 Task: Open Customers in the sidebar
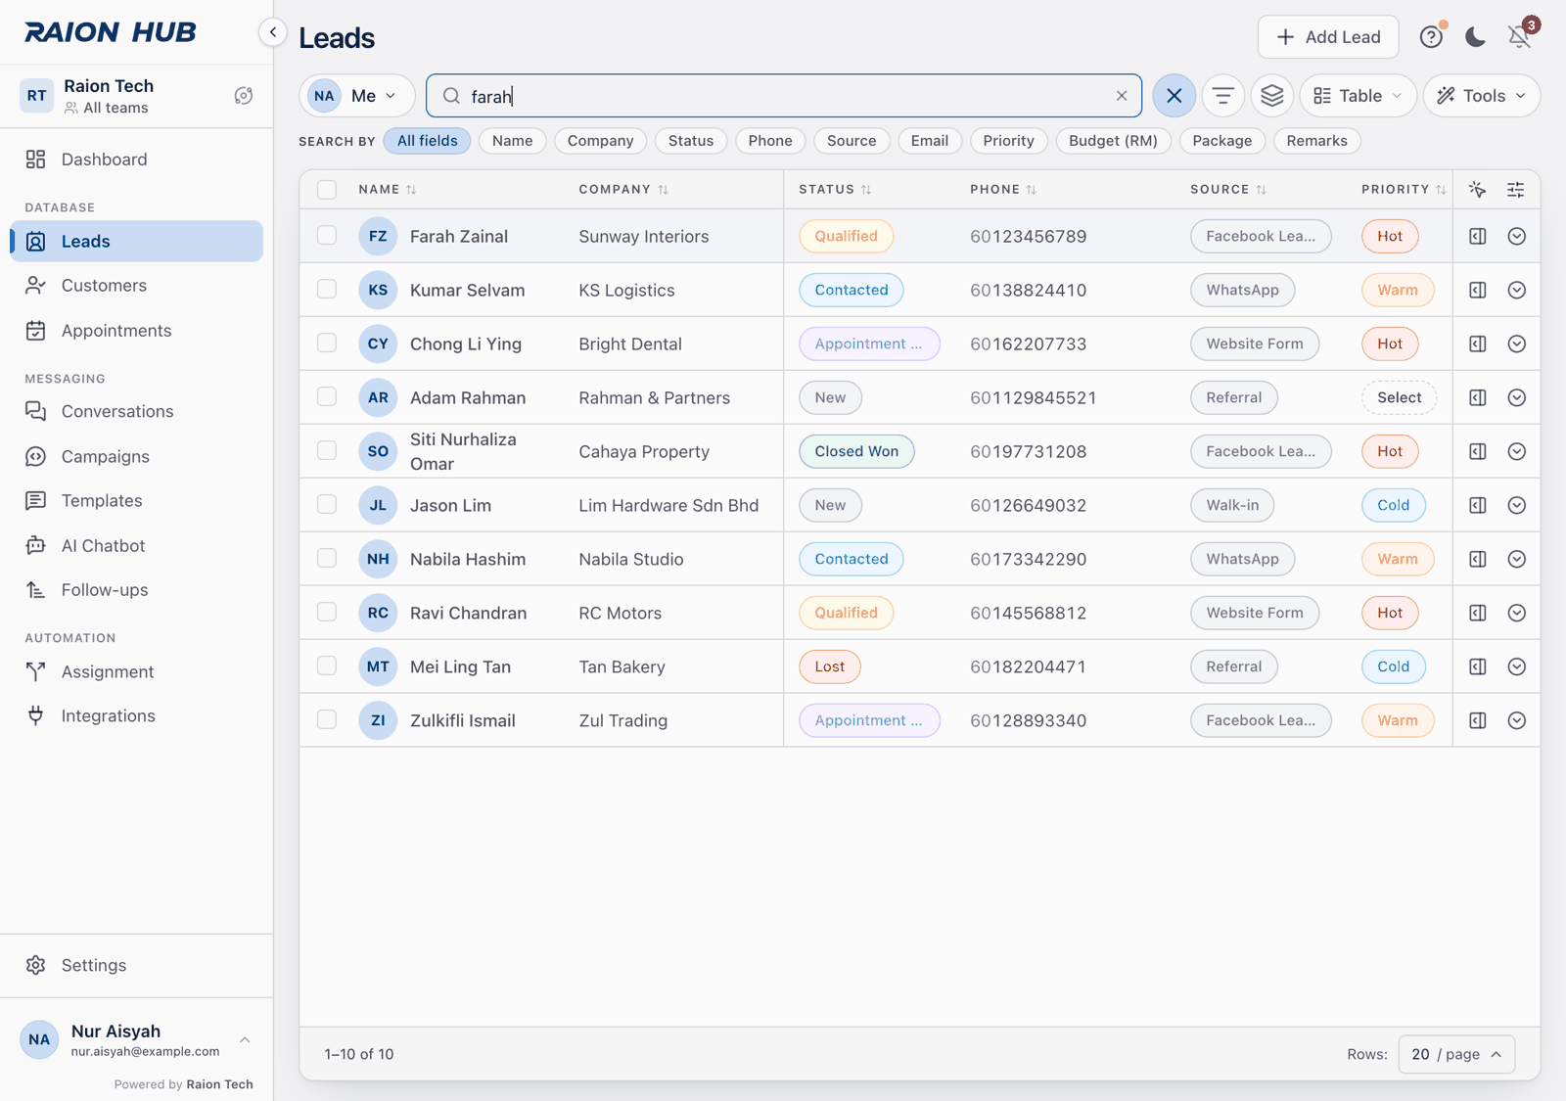[136, 286]
